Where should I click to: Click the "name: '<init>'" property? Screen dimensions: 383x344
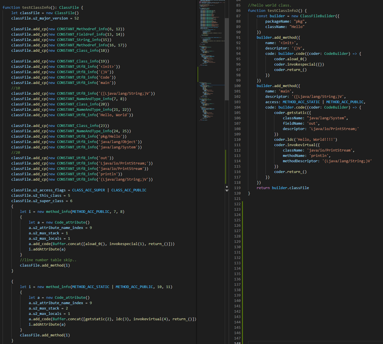[281, 43]
